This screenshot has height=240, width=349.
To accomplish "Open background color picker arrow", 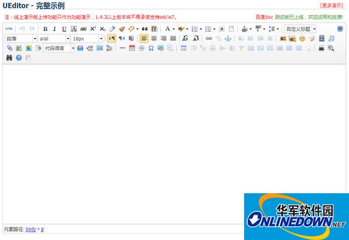I will click(x=187, y=29).
